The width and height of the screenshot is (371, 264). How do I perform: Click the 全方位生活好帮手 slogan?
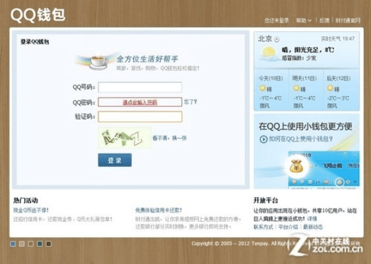tap(147, 59)
